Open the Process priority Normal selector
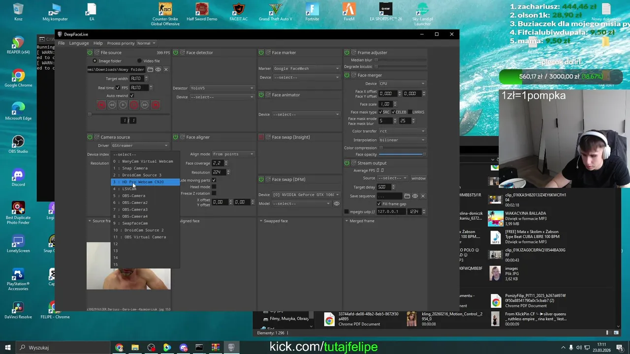Image resolution: width=630 pixels, height=354 pixels. (x=147, y=43)
